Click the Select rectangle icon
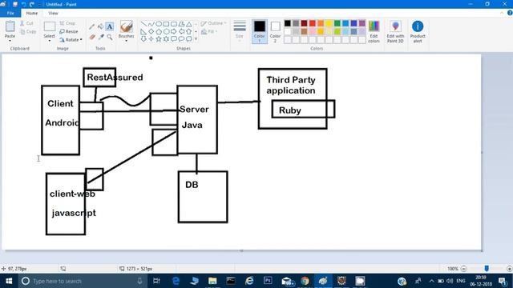 click(50, 26)
